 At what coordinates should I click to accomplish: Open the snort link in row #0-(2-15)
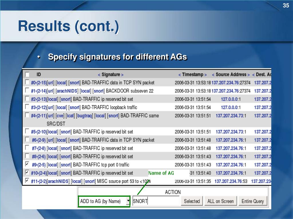75,83
